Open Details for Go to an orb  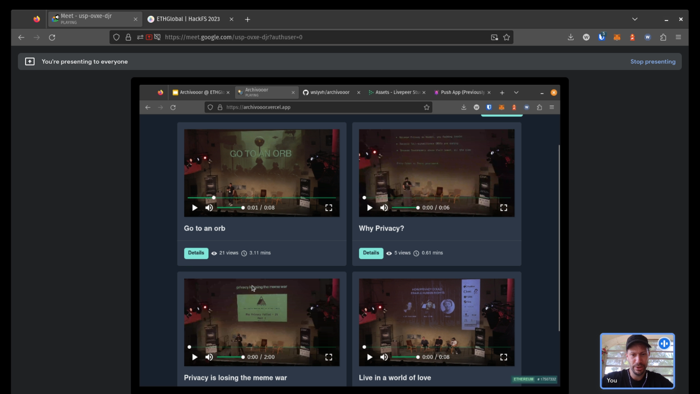[x=196, y=253]
